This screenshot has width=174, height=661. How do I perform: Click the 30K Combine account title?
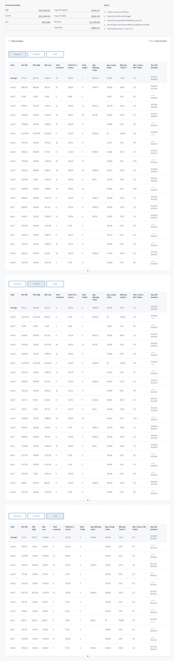(17, 41)
